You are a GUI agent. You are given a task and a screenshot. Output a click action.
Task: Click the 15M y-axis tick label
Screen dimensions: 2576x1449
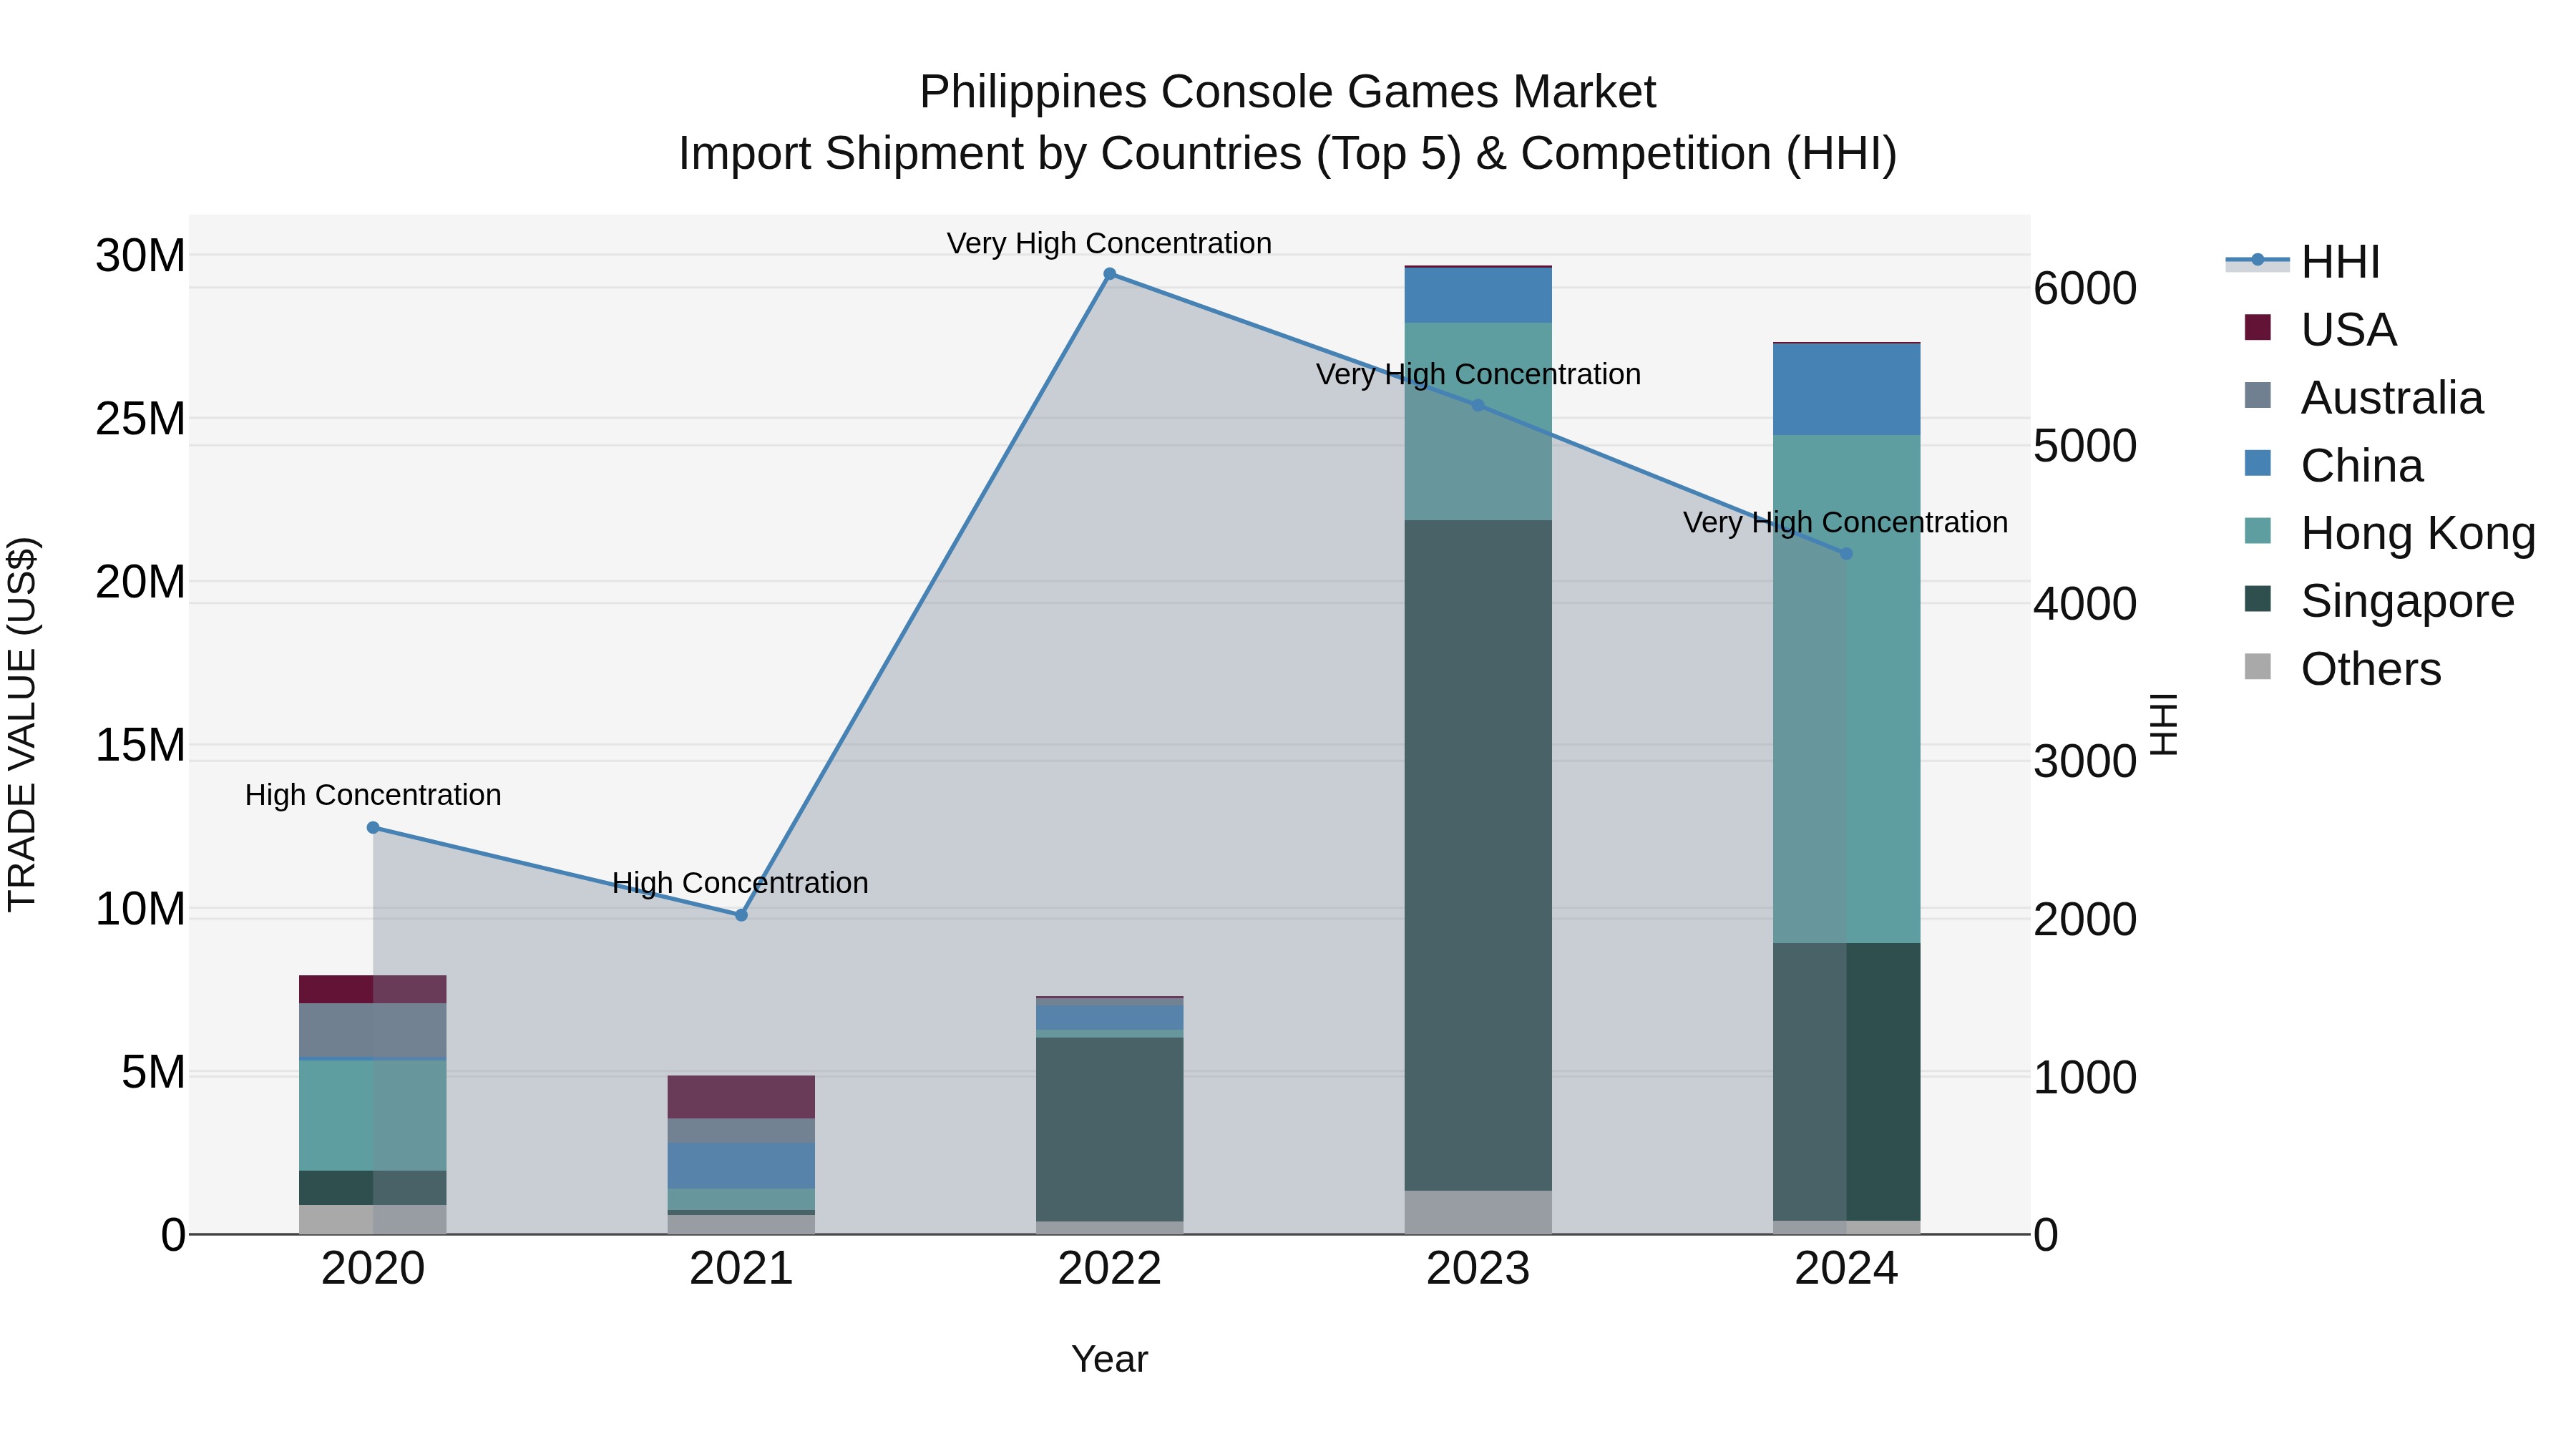140,746
